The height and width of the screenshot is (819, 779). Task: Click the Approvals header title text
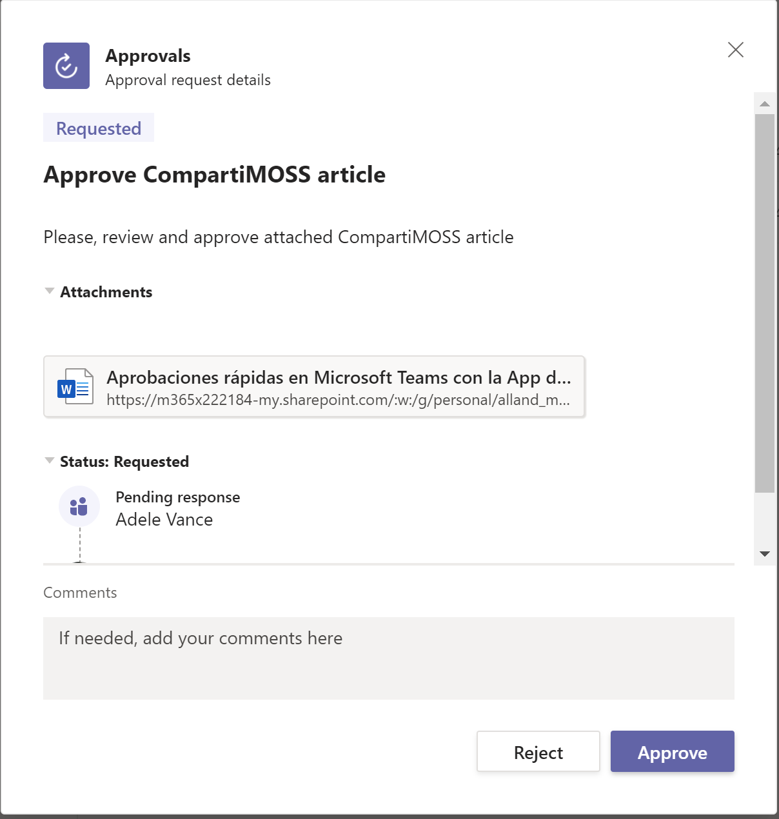(x=148, y=56)
